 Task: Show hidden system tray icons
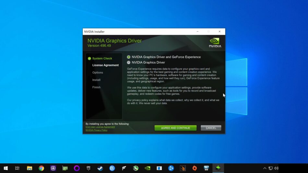pyautogui.click(x=265, y=168)
